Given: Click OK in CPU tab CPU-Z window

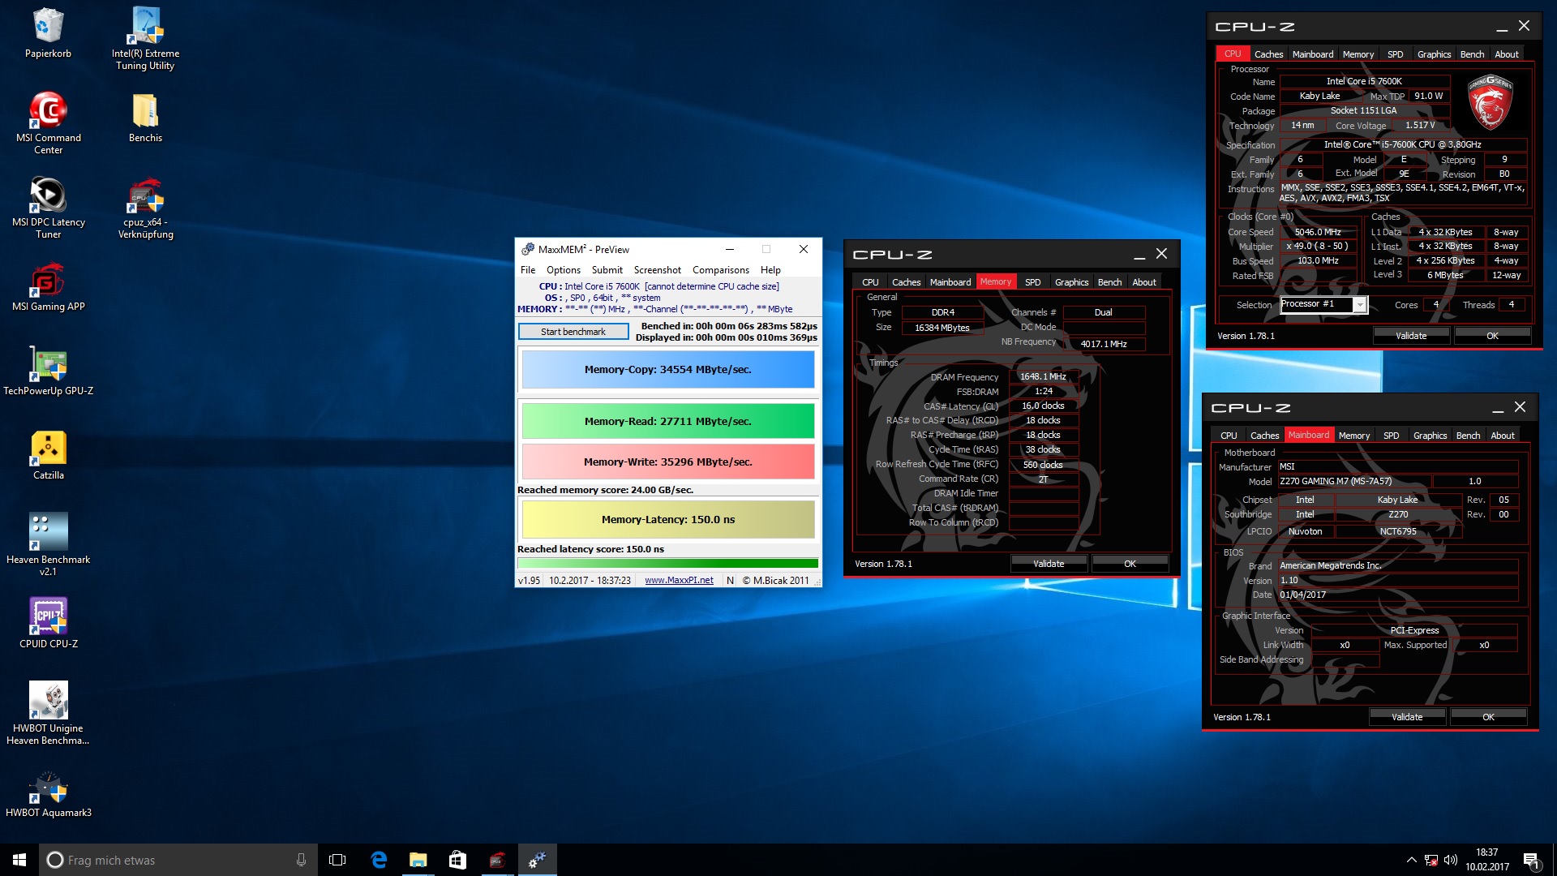Looking at the screenshot, I should [x=1492, y=336].
